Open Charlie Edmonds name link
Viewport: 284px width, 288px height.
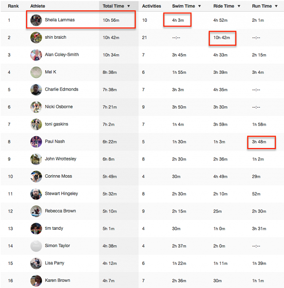[x=62, y=89]
